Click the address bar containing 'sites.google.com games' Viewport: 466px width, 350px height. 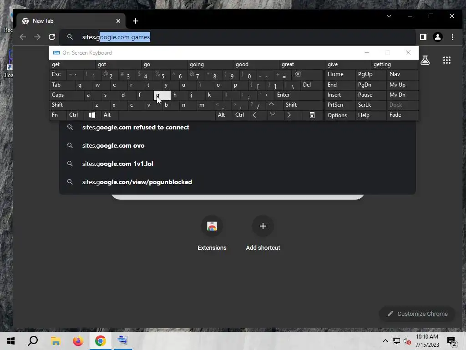pos(237,37)
